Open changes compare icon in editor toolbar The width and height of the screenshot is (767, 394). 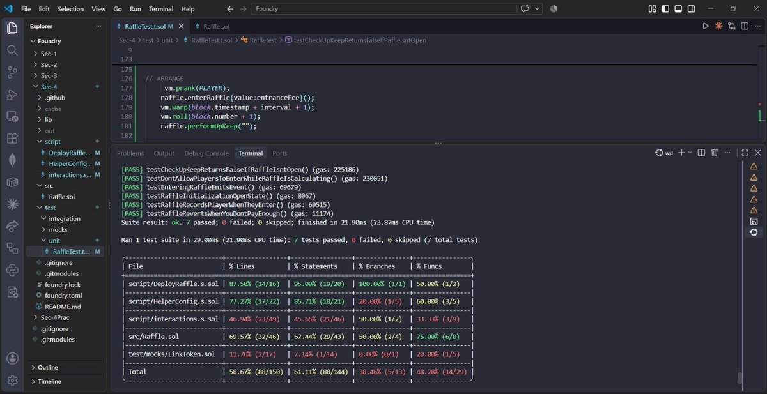pos(731,26)
